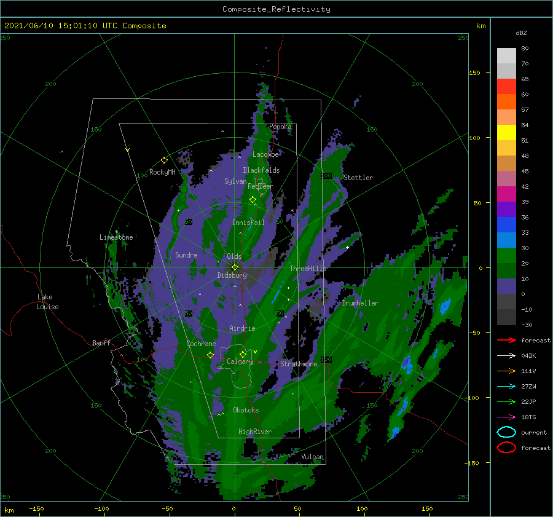Viewport: 553px width, 517px height.
Task: Click the Vulcan label
Action: pos(312,457)
